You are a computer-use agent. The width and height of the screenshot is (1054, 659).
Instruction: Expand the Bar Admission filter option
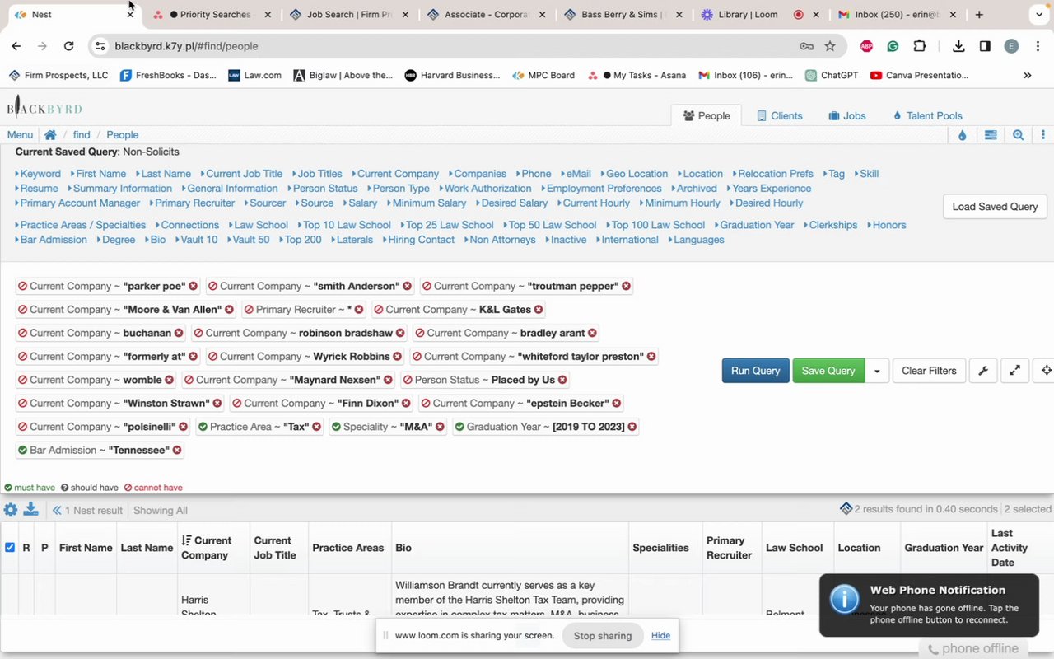tap(51, 240)
